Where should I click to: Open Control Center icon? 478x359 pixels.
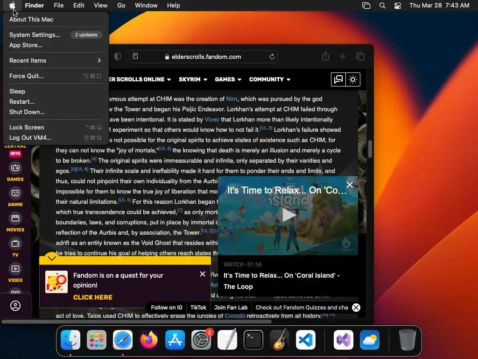coord(398,6)
